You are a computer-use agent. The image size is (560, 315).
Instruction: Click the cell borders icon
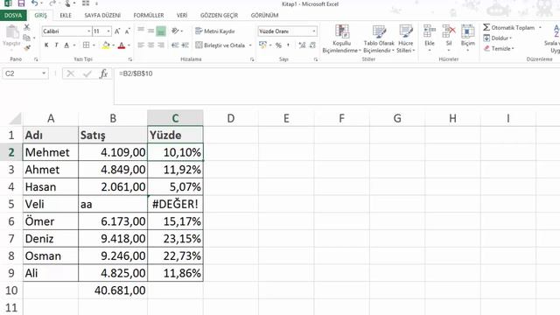pyautogui.click(x=86, y=45)
